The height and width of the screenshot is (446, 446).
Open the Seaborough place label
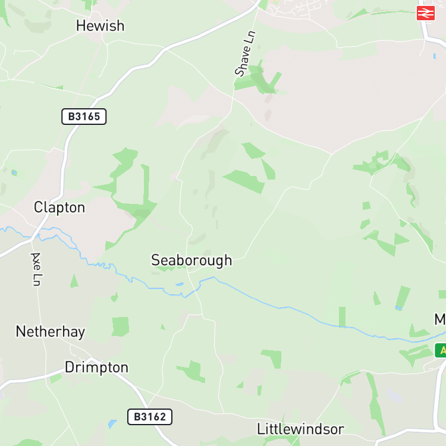[191, 260]
